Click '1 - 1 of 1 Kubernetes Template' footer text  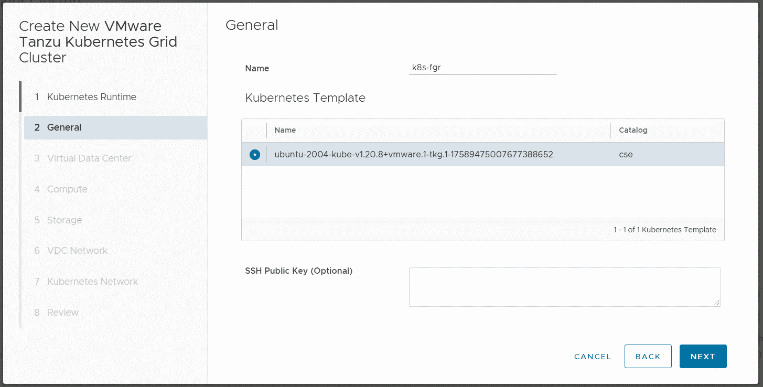click(x=664, y=230)
